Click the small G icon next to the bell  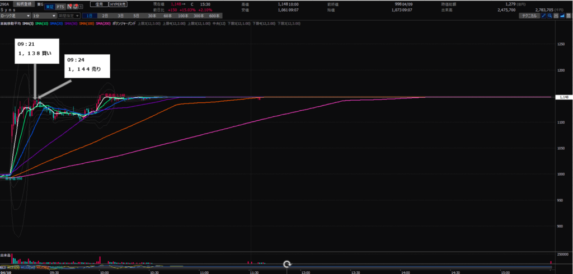point(81,6)
